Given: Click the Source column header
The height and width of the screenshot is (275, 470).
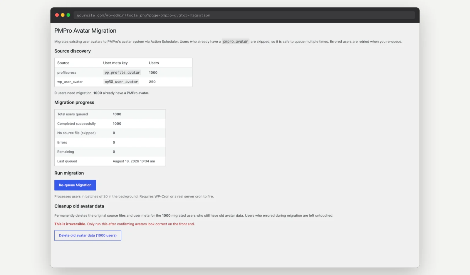Looking at the screenshot, I should (63, 63).
